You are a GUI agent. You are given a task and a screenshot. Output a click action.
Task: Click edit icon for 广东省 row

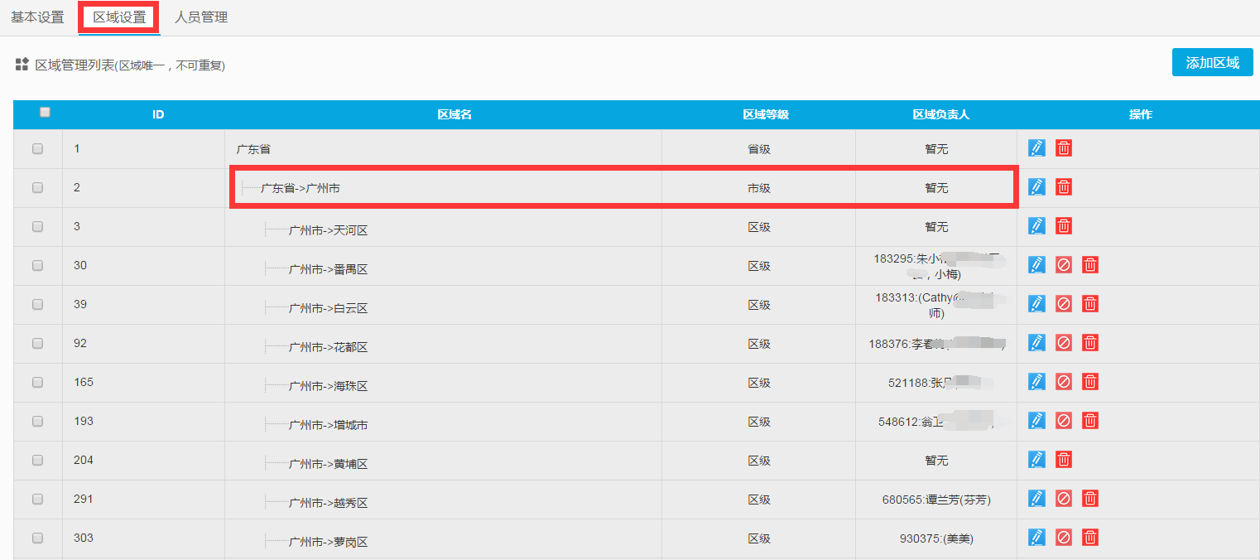[1036, 147]
